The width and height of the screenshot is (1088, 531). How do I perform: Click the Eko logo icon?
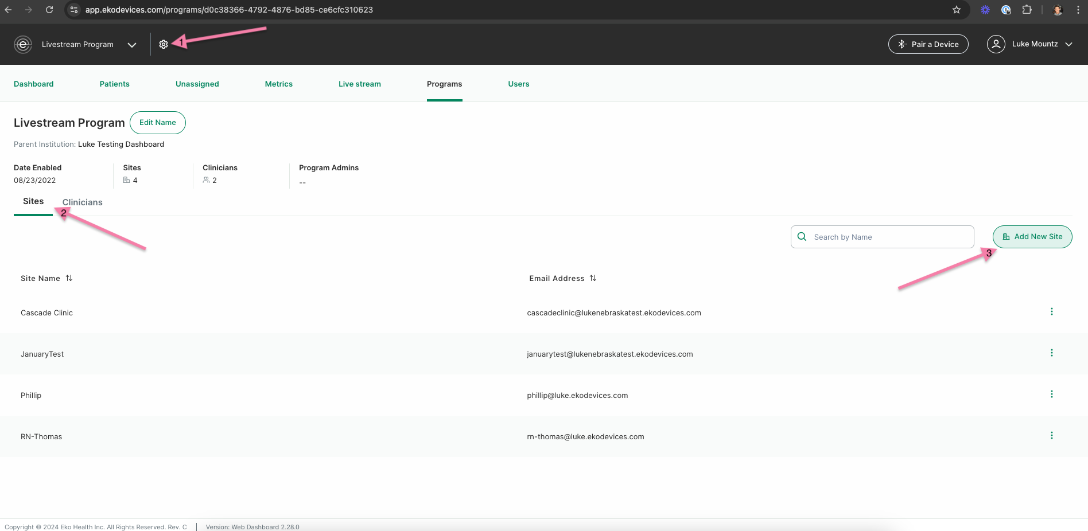(x=23, y=44)
